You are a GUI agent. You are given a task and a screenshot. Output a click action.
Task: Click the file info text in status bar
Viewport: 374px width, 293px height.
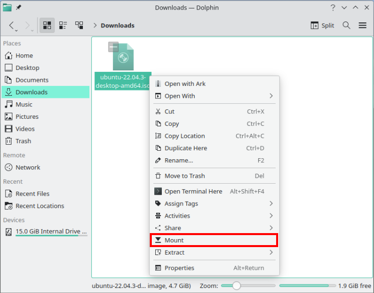(141, 286)
